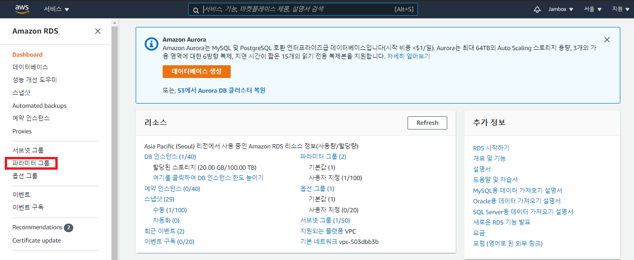The width and height of the screenshot is (634, 260).
Task: Click 여기를 클릭하여 DB 인스턴스 한도 높이기
Action: [208, 178]
